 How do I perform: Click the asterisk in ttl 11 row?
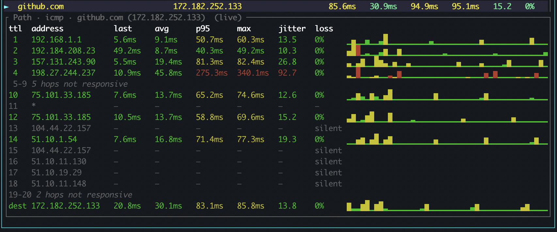point(34,106)
